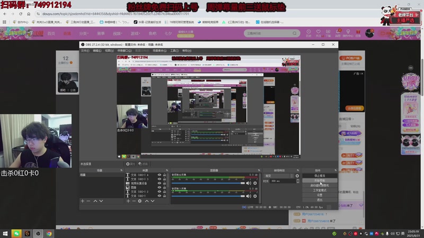The image size is (424, 238).
Task: Open OBS 停靠窗口(D) menu
Action: coord(125,51)
